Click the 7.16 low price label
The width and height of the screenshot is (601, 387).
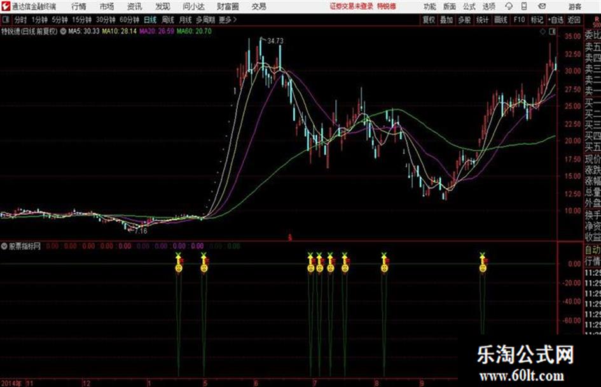[x=141, y=231]
